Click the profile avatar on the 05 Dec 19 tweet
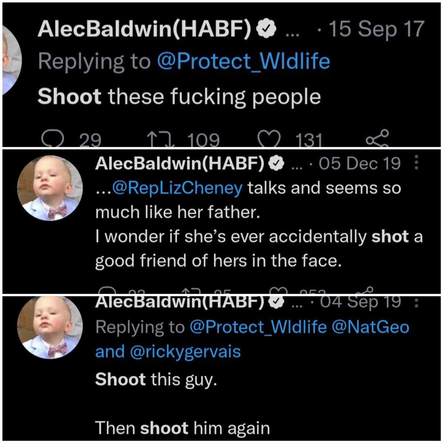443x443 pixels. pos(49,188)
